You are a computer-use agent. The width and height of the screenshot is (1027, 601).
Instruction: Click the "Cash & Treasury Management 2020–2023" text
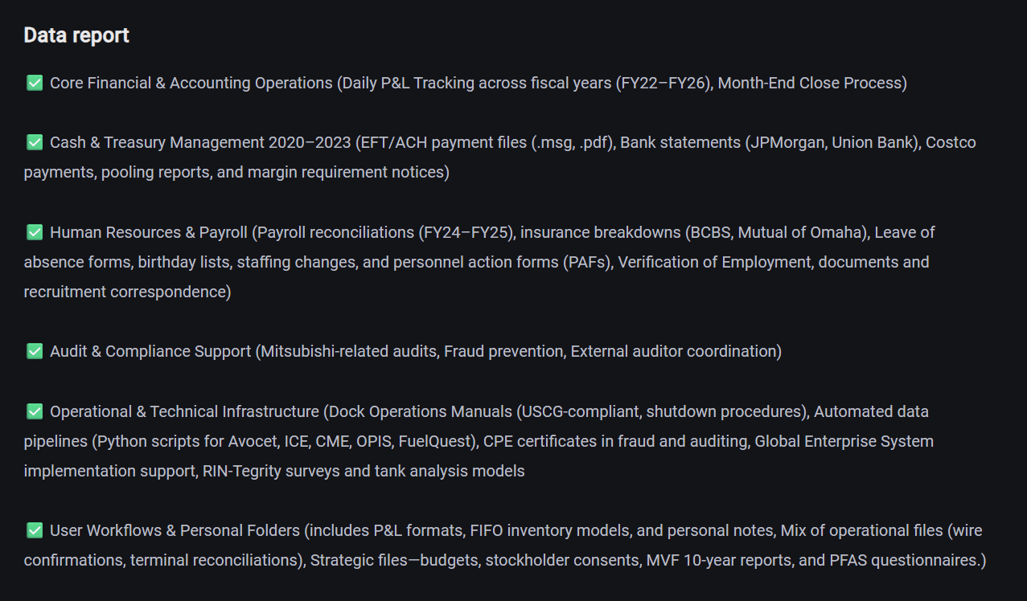(200, 142)
